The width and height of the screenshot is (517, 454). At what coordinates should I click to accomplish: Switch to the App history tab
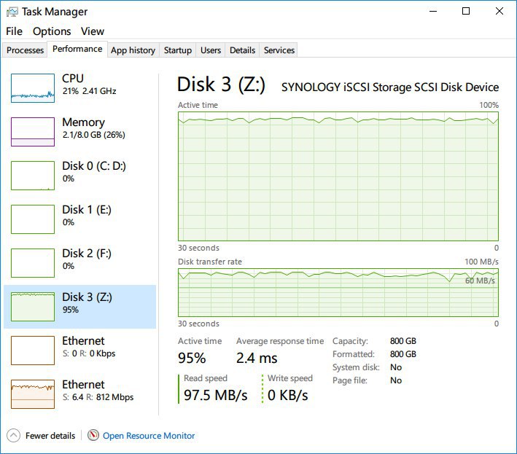[133, 50]
